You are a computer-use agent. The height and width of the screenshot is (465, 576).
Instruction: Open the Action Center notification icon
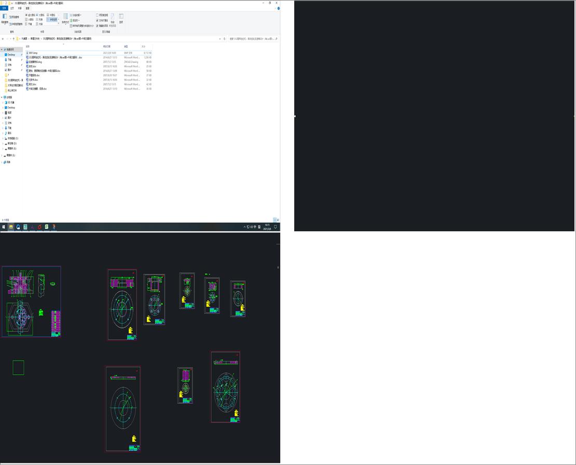[276, 227]
